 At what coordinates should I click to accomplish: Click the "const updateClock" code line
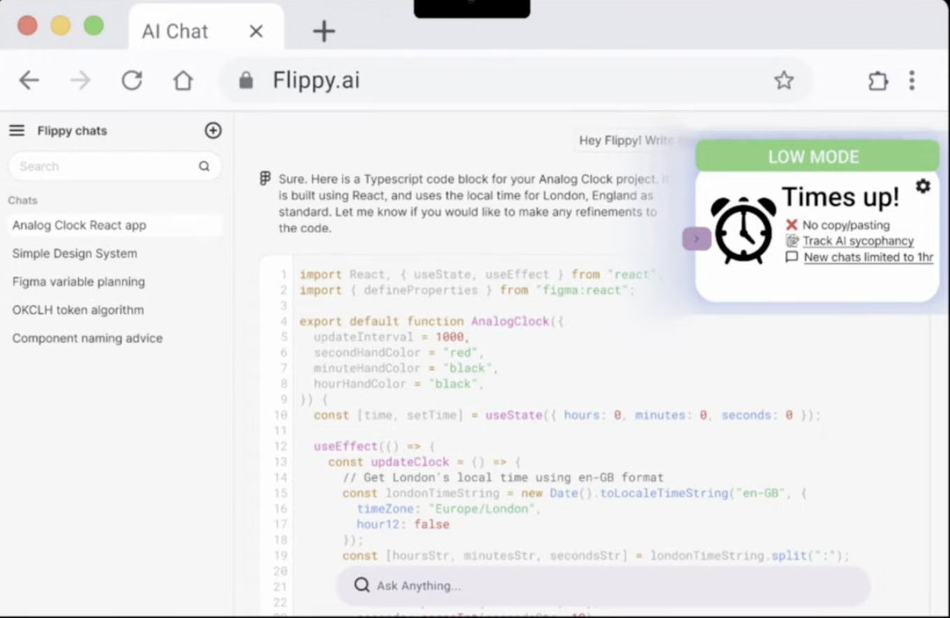point(425,462)
